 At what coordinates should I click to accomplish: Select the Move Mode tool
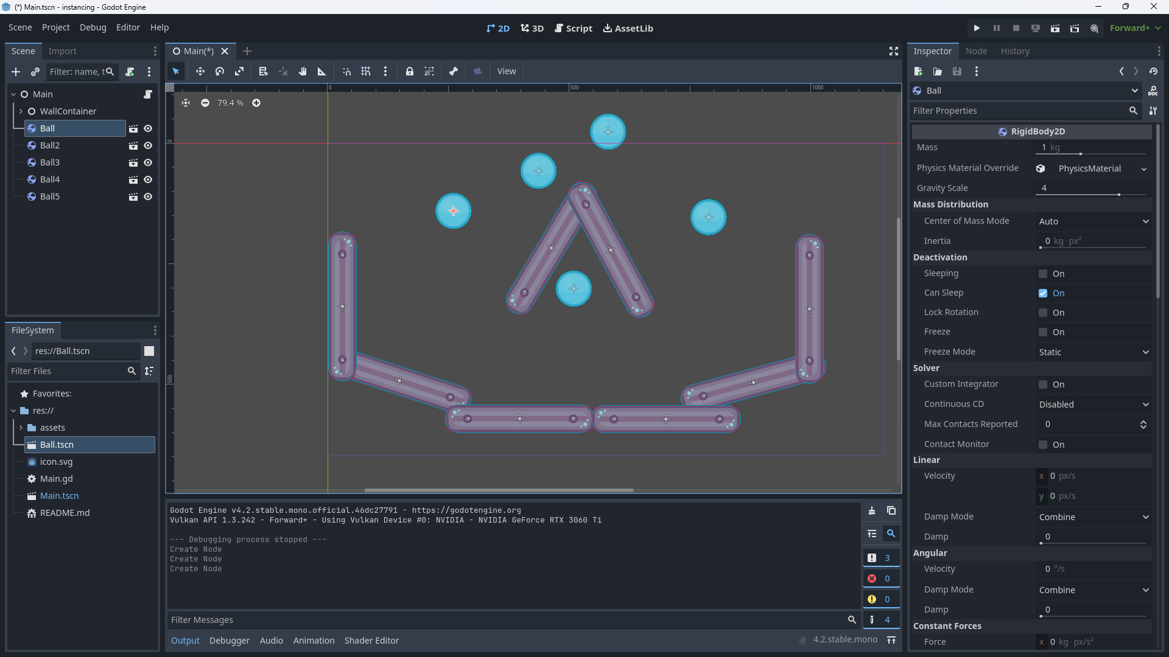click(200, 71)
